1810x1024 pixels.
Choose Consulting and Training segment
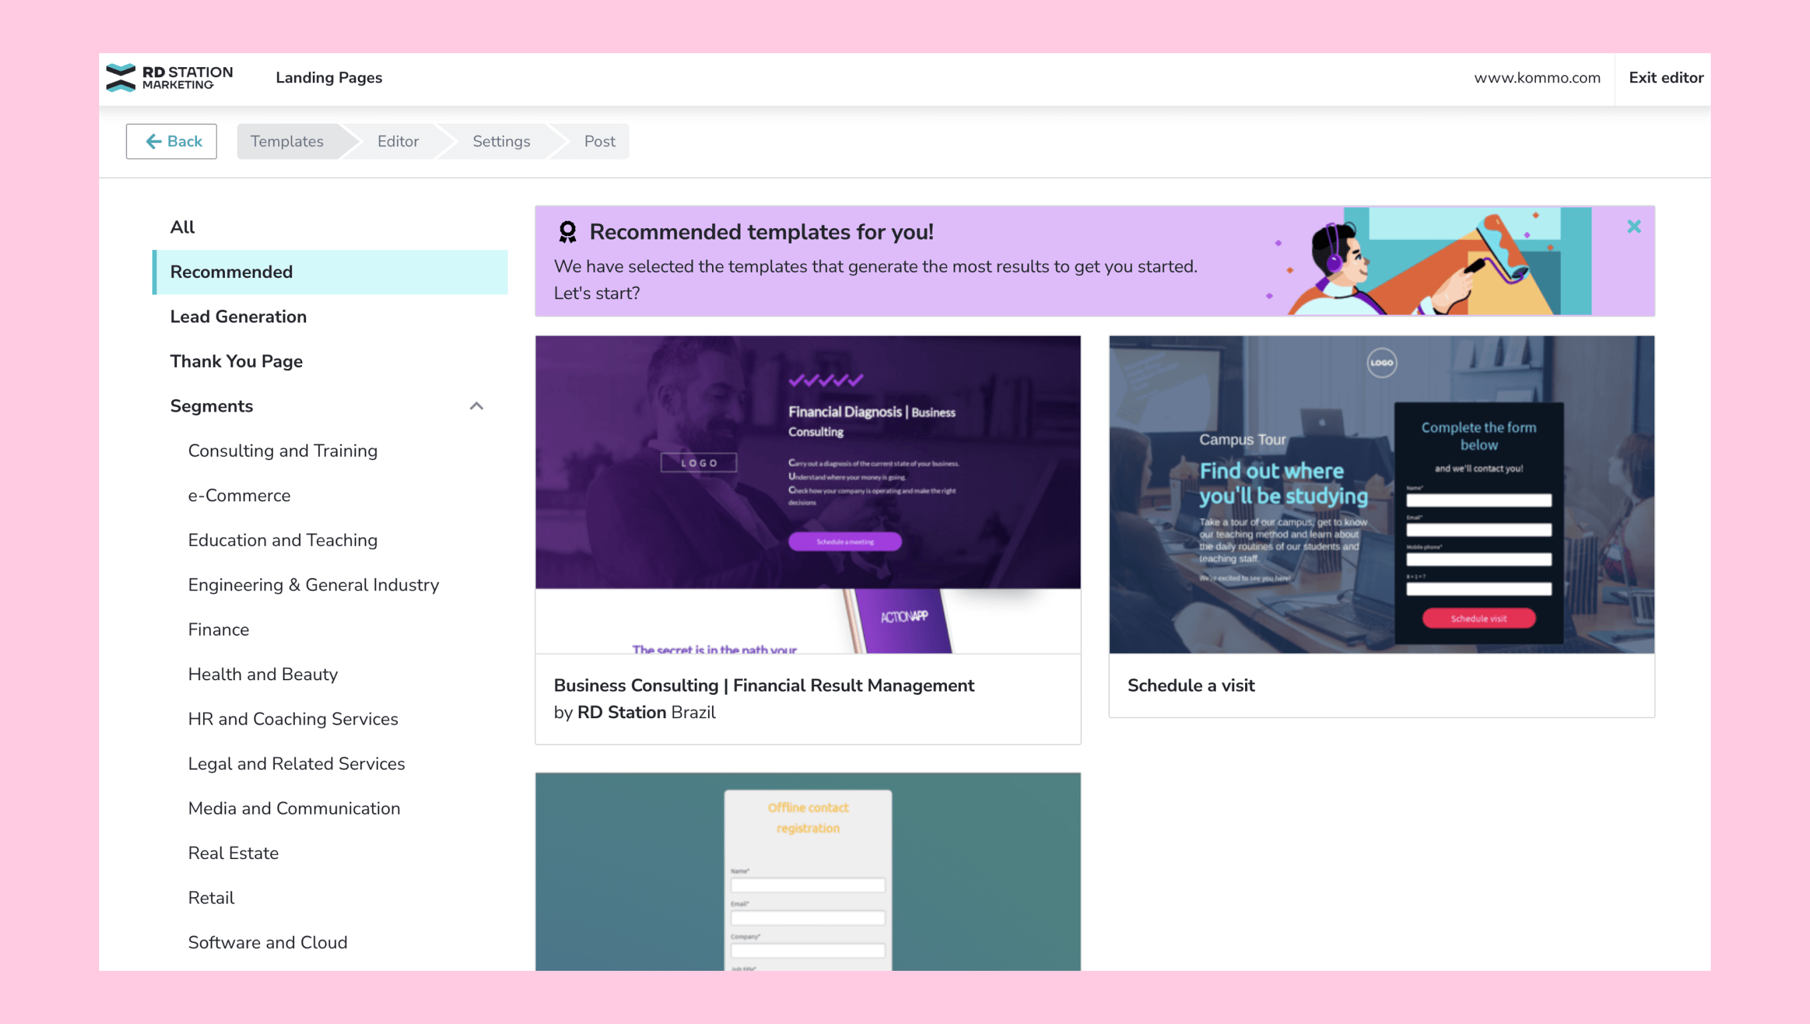coord(282,451)
